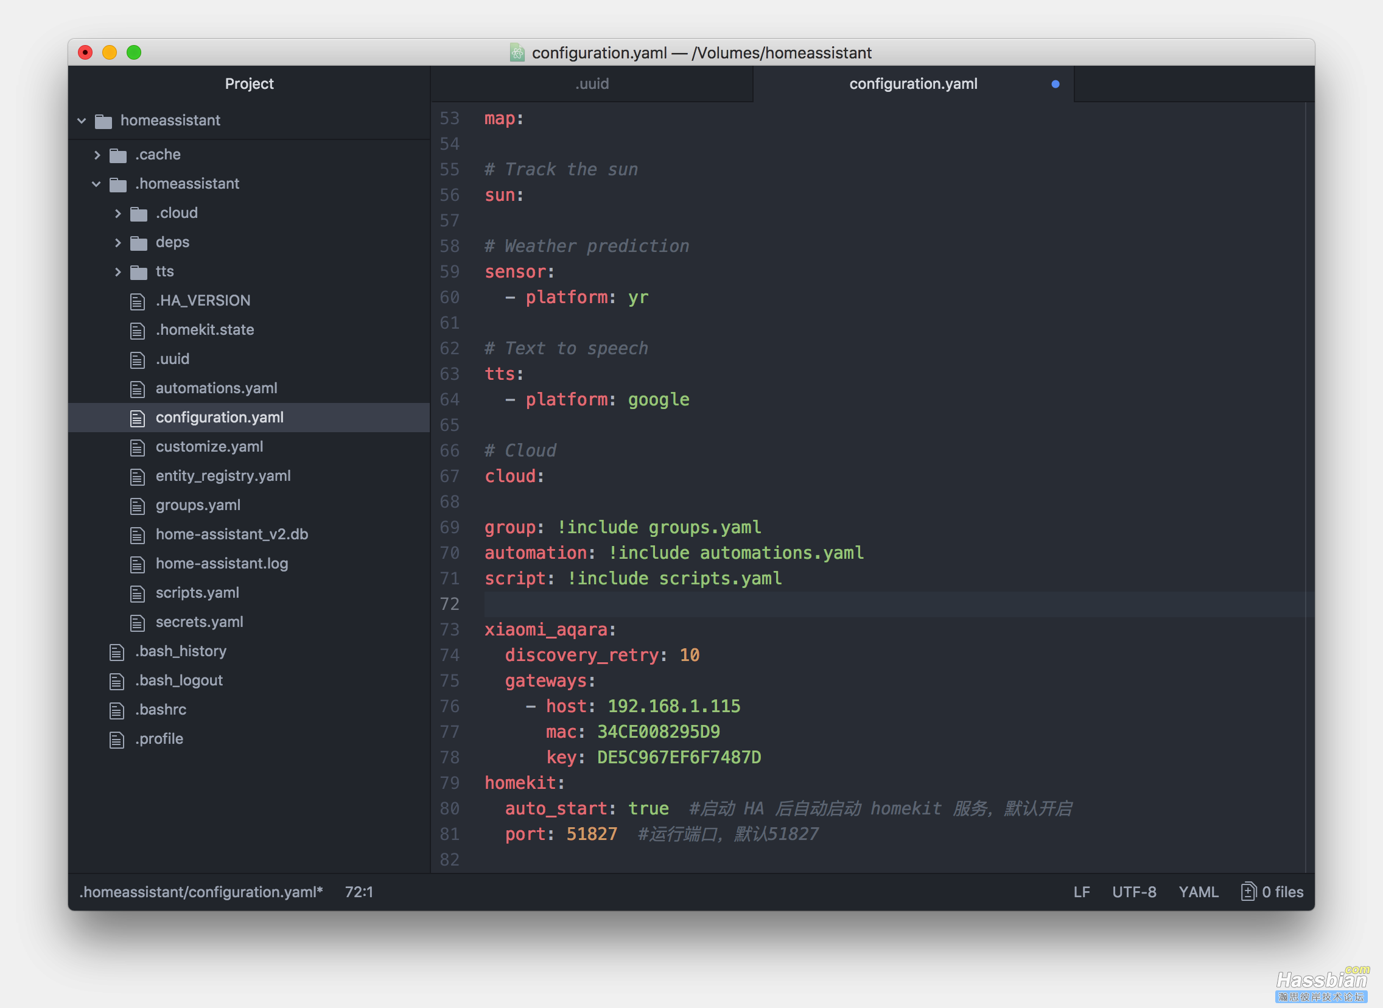This screenshot has width=1383, height=1008.
Task: Click the mac value 34CE008295D9
Action: coord(658,732)
